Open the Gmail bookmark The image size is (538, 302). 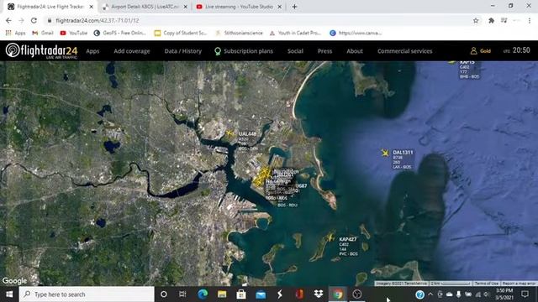coord(43,33)
